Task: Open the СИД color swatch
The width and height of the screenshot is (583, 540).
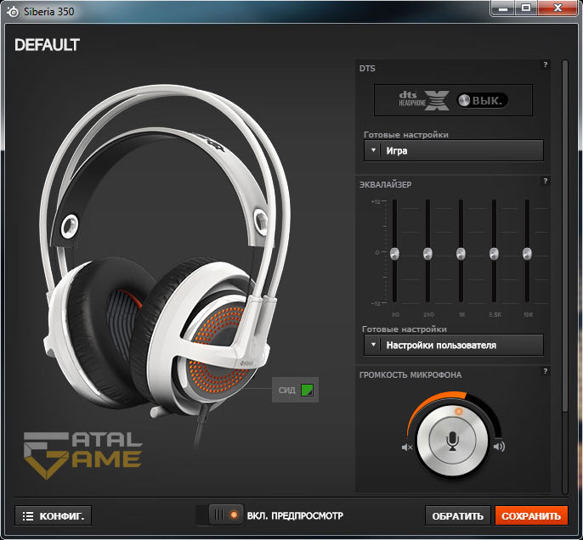Action: point(307,390)
